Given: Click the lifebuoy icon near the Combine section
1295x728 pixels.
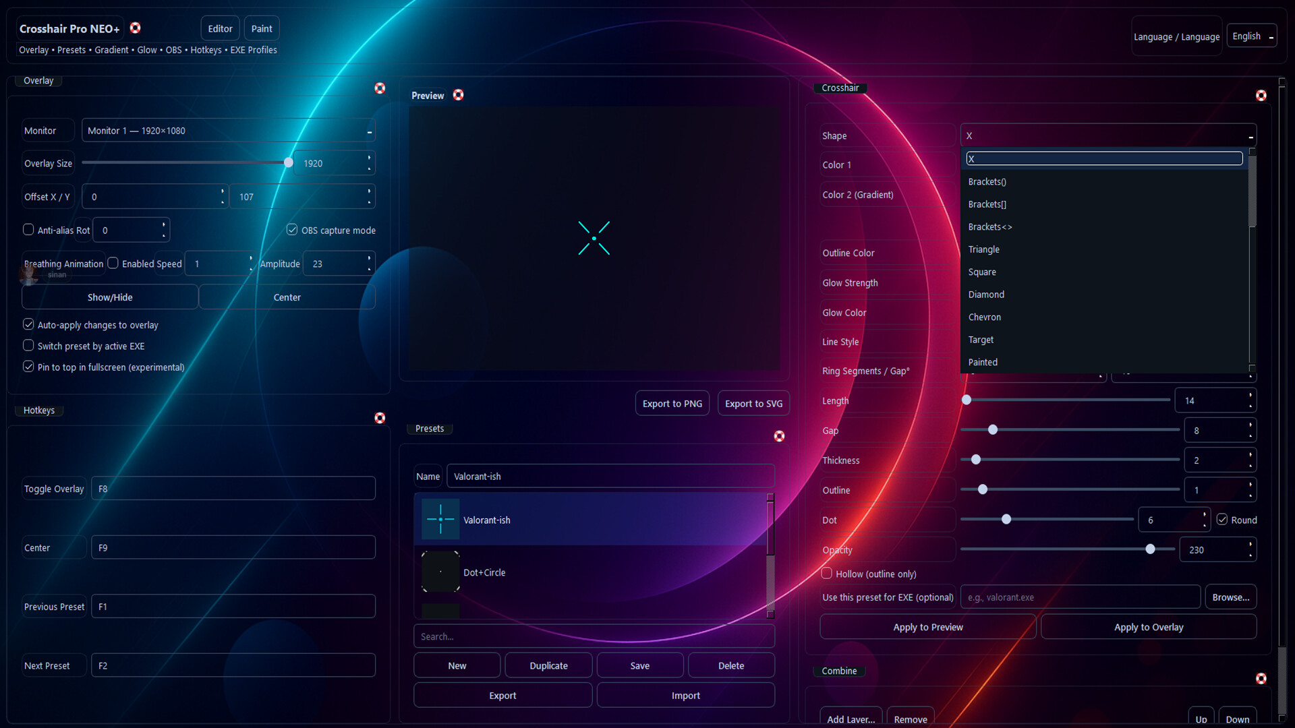Looking at the screenshot, I should (1261, 679).
